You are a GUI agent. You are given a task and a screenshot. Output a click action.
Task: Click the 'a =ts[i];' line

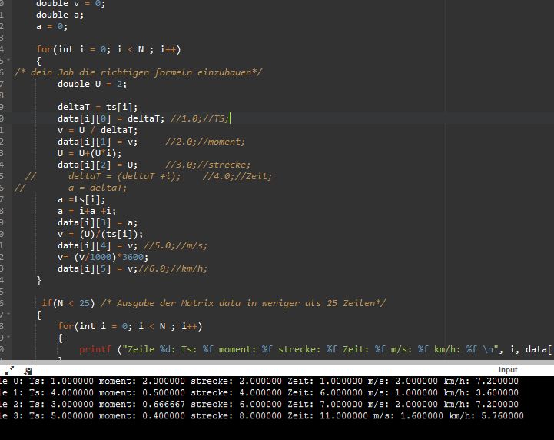[81, 199]
